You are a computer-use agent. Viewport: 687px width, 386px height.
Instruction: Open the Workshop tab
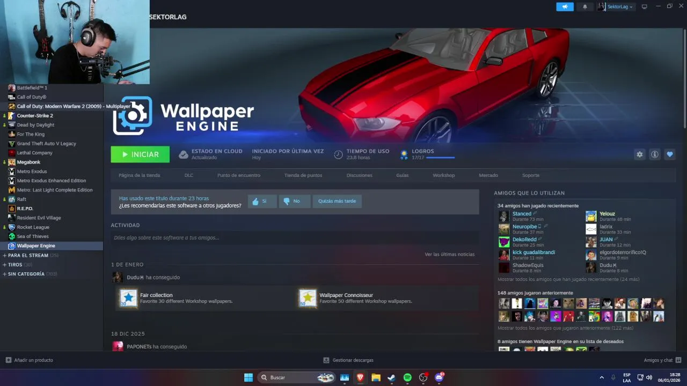[444, 175]
